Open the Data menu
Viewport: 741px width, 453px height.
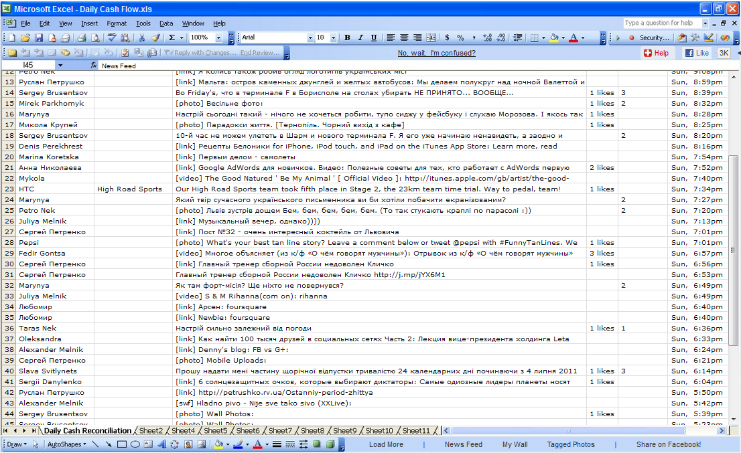166,23
